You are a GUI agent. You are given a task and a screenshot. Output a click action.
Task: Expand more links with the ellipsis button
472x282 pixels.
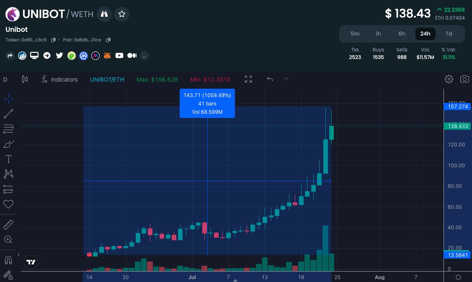[144, 56]
